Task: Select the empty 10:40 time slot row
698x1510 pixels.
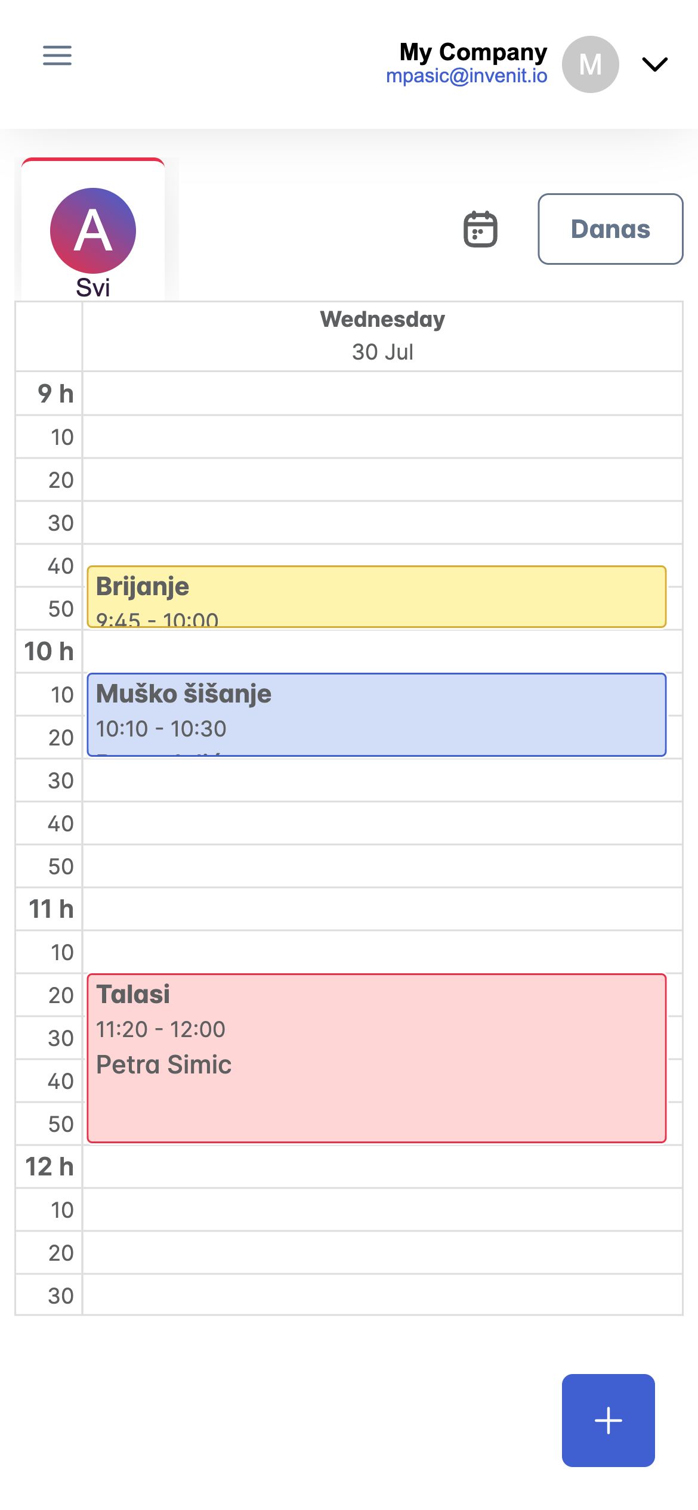Action: (x=382, y=823)
